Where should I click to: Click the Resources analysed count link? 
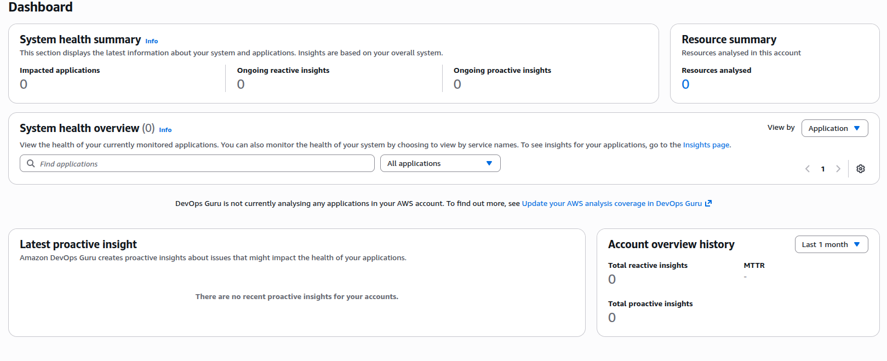[685, 84]
